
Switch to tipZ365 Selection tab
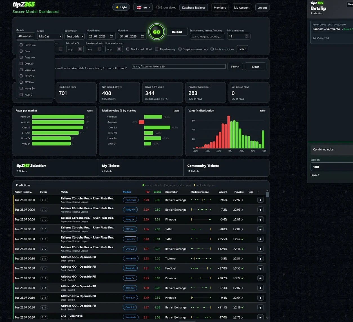[55, 168]
